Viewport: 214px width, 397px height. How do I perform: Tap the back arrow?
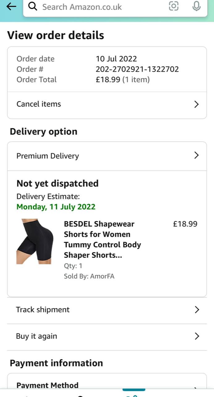(x=11, y=7)
